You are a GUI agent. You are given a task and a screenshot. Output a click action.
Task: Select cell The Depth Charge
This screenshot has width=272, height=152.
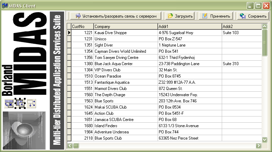125,95
